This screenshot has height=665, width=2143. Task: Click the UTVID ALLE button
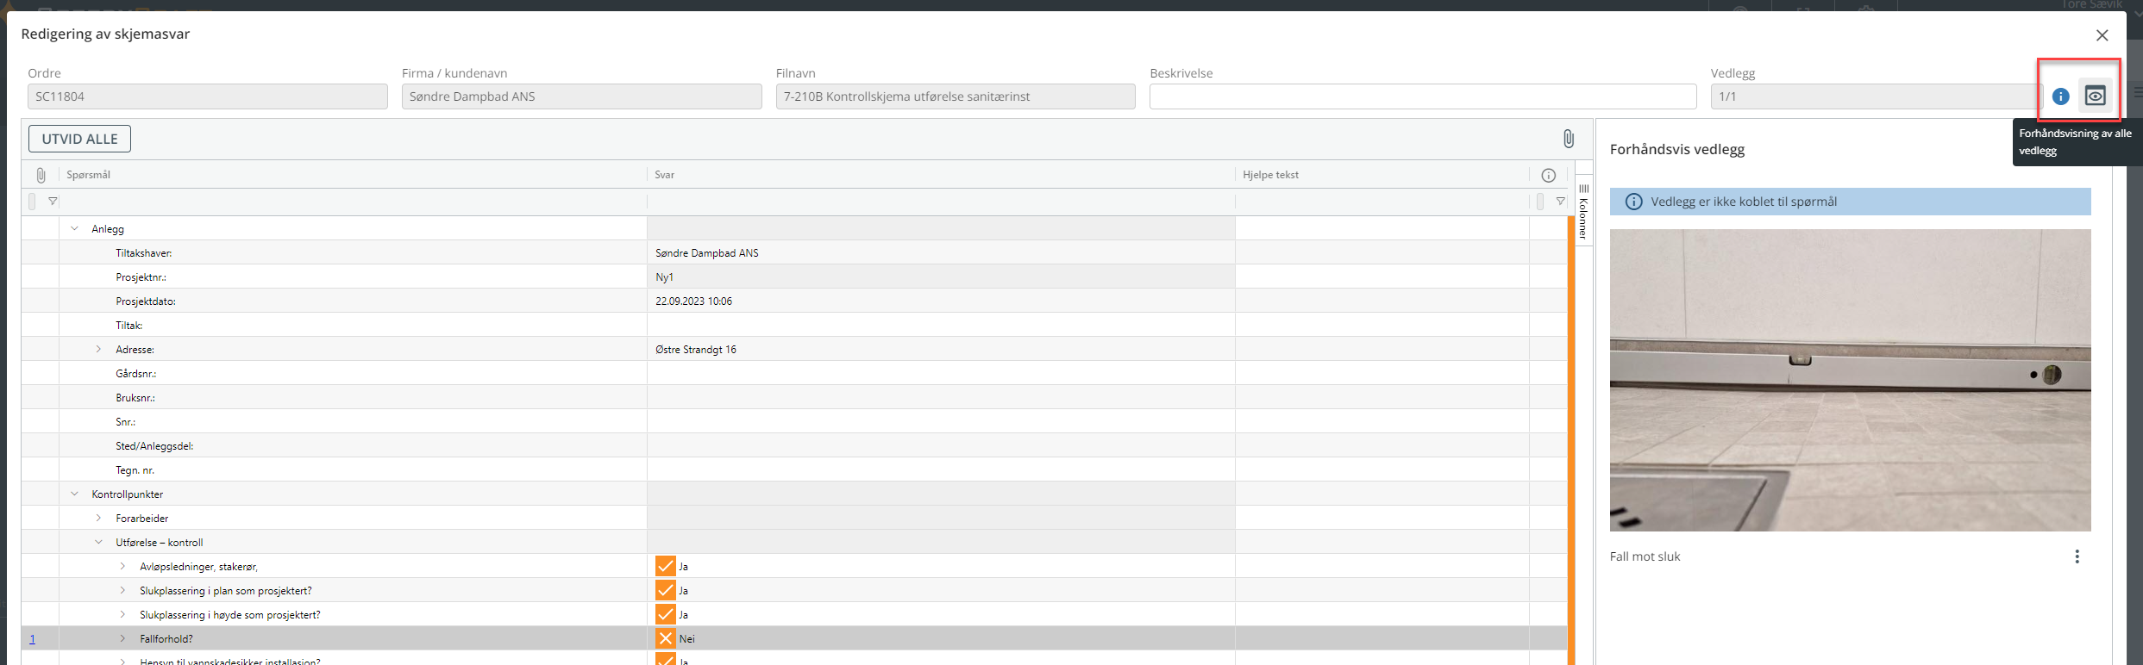pos(79,139)
